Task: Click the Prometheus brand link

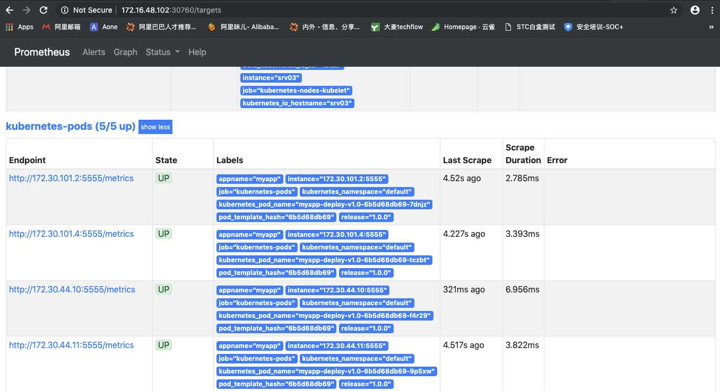Action: [x=42, y=52]
